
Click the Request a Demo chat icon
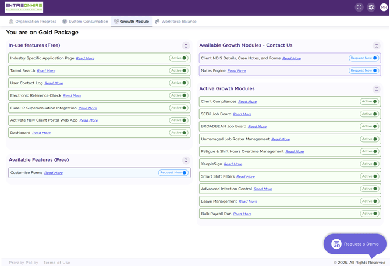point(336,244)
